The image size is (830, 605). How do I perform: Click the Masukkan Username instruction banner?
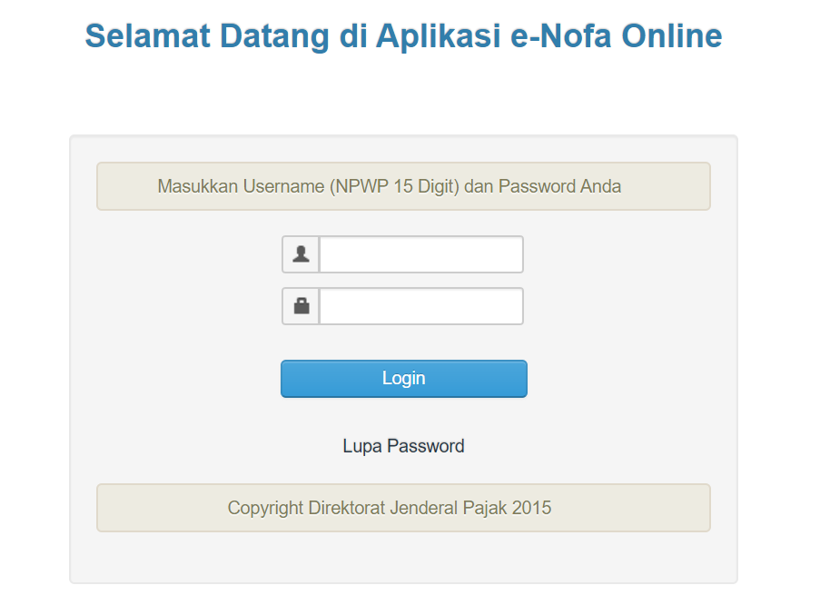click(x=403, y=186)
